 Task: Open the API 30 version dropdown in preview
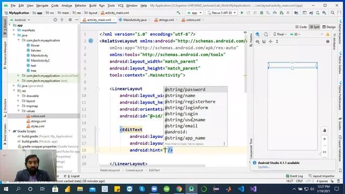295,34
